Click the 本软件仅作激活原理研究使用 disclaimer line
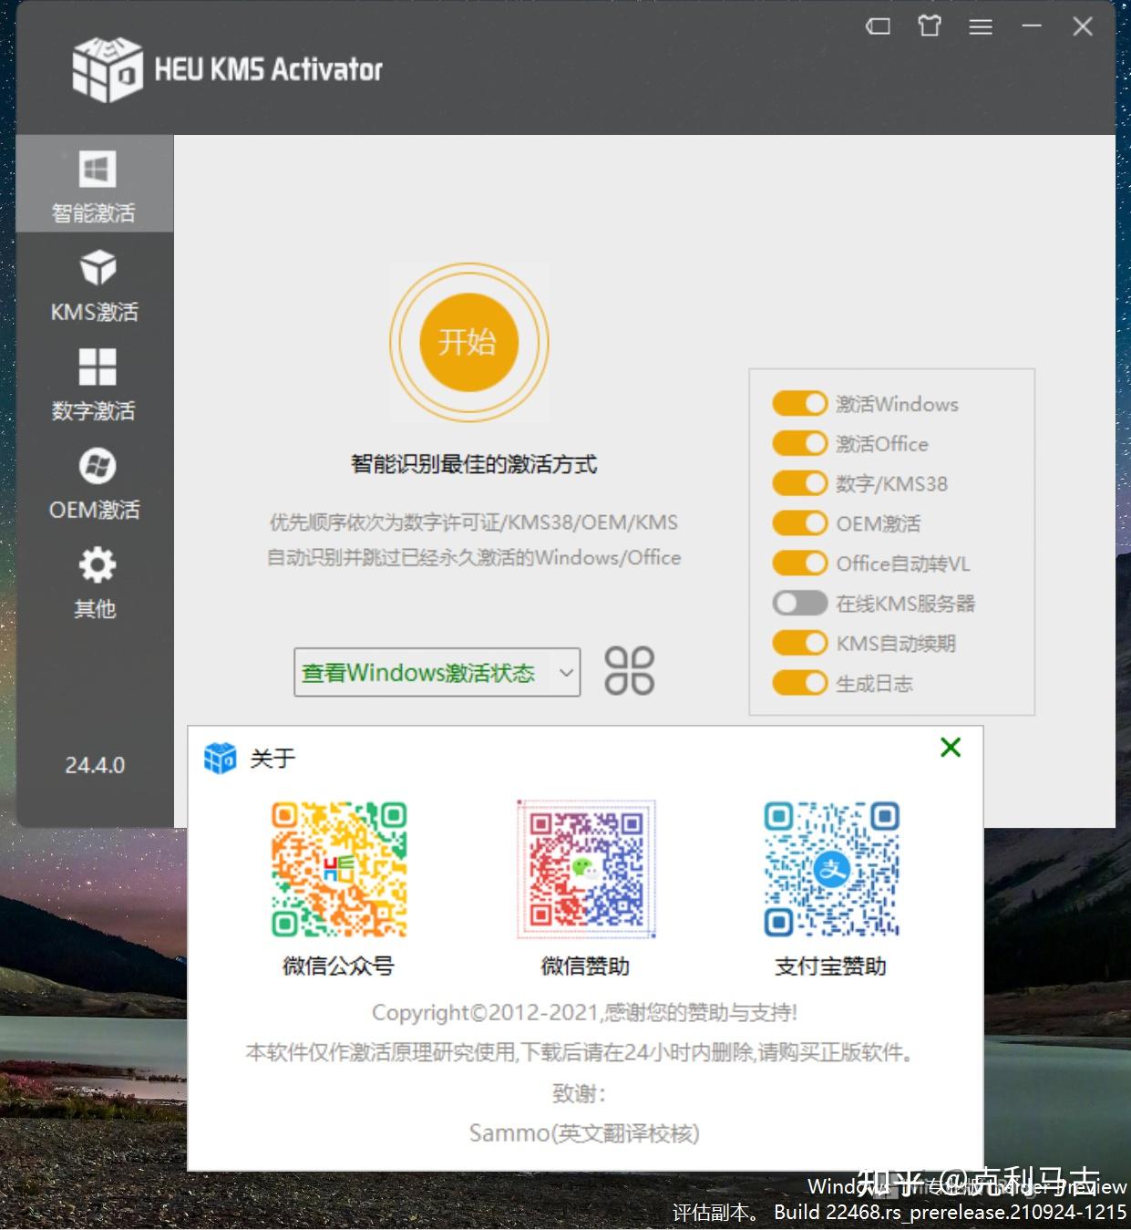The width and height of the screenshot is (1131, 1230). pos(580,1052)
